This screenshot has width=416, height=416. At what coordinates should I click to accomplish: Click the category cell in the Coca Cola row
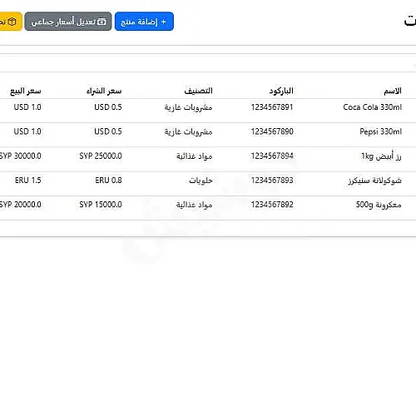pyautogui.click(x=188, y=107)
